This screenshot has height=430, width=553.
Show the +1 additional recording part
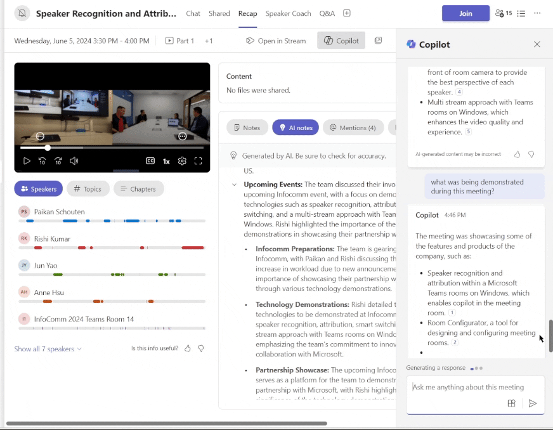[x=209, y=41]
